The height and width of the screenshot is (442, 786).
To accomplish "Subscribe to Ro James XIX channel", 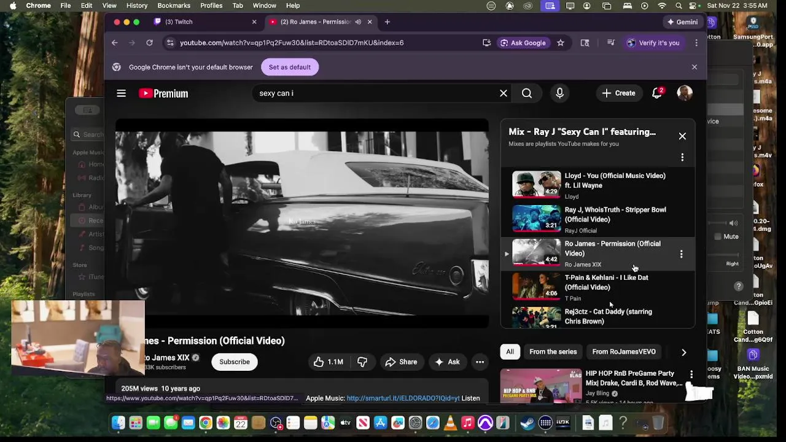I will click(235, 362).
